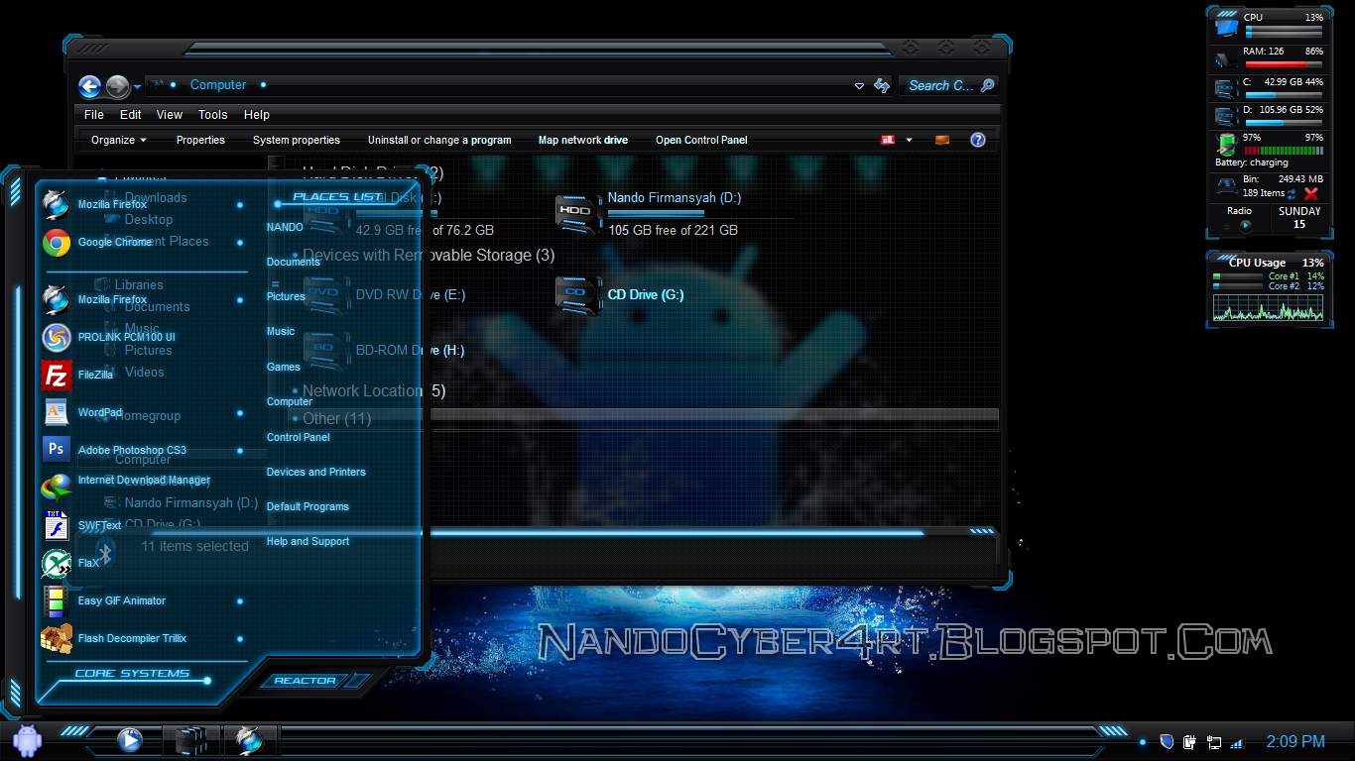This screenshot has height=761, width=1355.
Task: Expand the Flash Decompiler Trillix jump list
Action: coord(240,639)
